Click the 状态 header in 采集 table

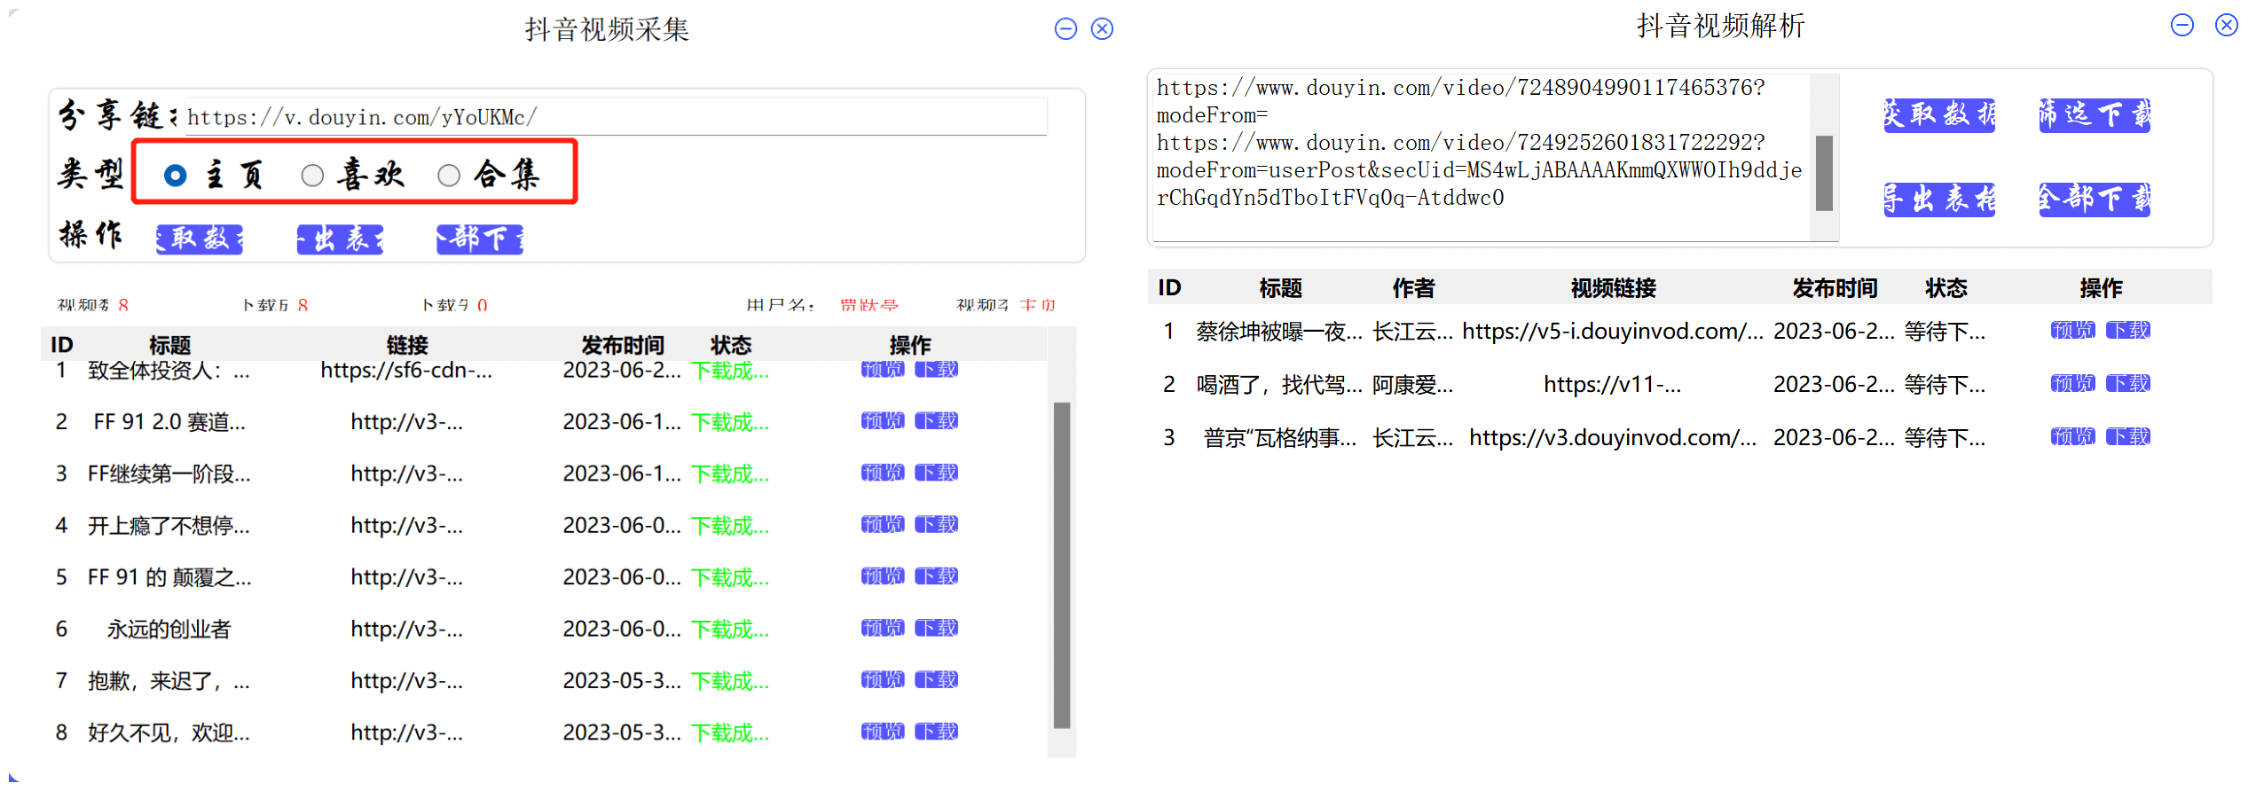tap(731, 345)
